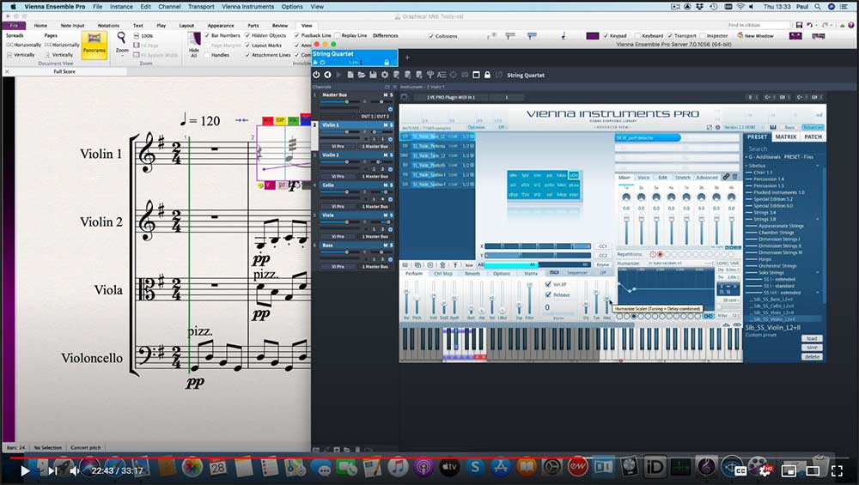859x485 pixels.
Task: Click the Spotlight search icon in menu bar
Action: [x=818, y=7]
